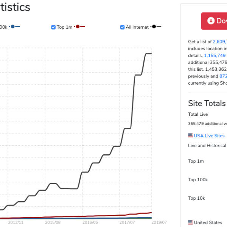This screenshot has height=227, width=227.
Task: Click the Top 10k row label
Action: click(x=197, y=198)
